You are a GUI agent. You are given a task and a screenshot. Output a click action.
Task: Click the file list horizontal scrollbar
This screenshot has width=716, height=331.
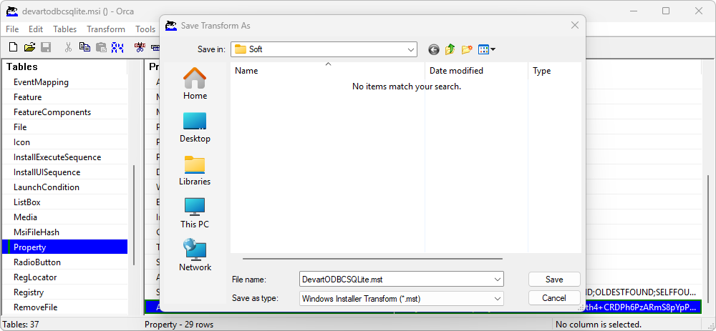(372, 259)
